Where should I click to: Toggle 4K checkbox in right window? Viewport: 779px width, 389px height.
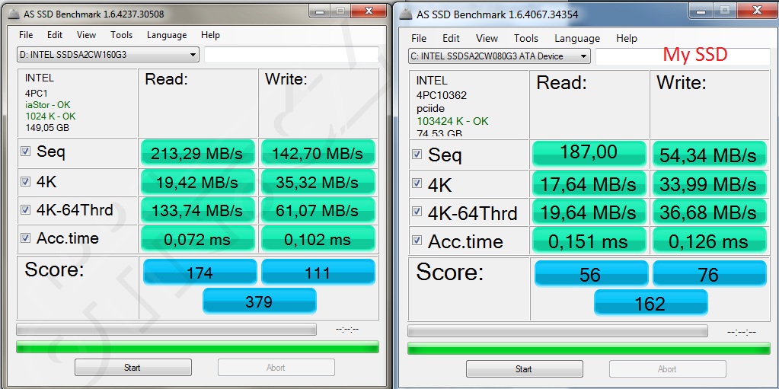pos(417,183)
